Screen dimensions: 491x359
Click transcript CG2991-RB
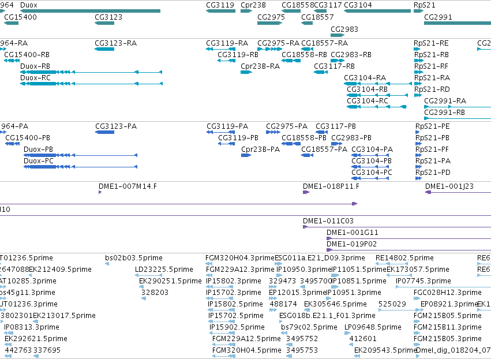point(445,112)
